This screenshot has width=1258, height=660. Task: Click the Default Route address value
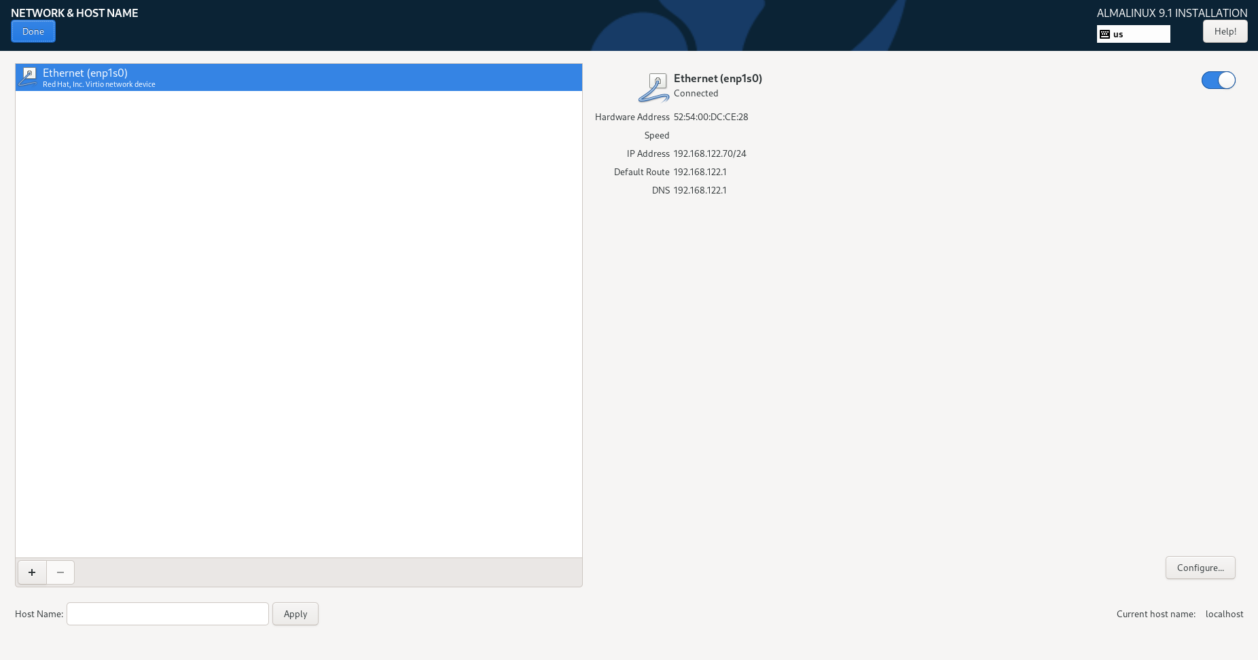[700, 172]
